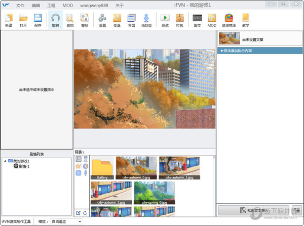Click the 查找 (Find) magnifier icon
The width and height of the screenshot is (304, 226).
click(x=70, y=20)
